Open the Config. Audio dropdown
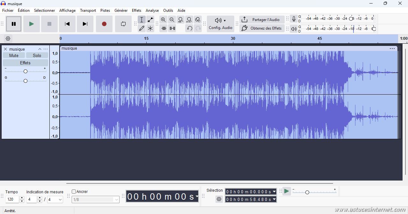408x214 pixels. (x=220, y=24)
